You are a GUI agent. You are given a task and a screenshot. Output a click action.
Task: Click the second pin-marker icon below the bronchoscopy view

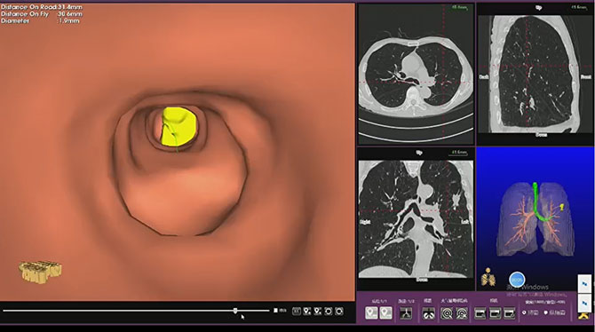318,311
